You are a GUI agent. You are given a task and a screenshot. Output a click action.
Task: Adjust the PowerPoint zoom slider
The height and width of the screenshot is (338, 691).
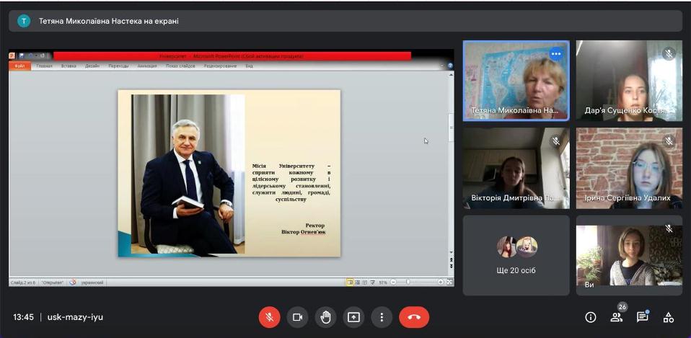pyautogui.click(x=409, y=282)
